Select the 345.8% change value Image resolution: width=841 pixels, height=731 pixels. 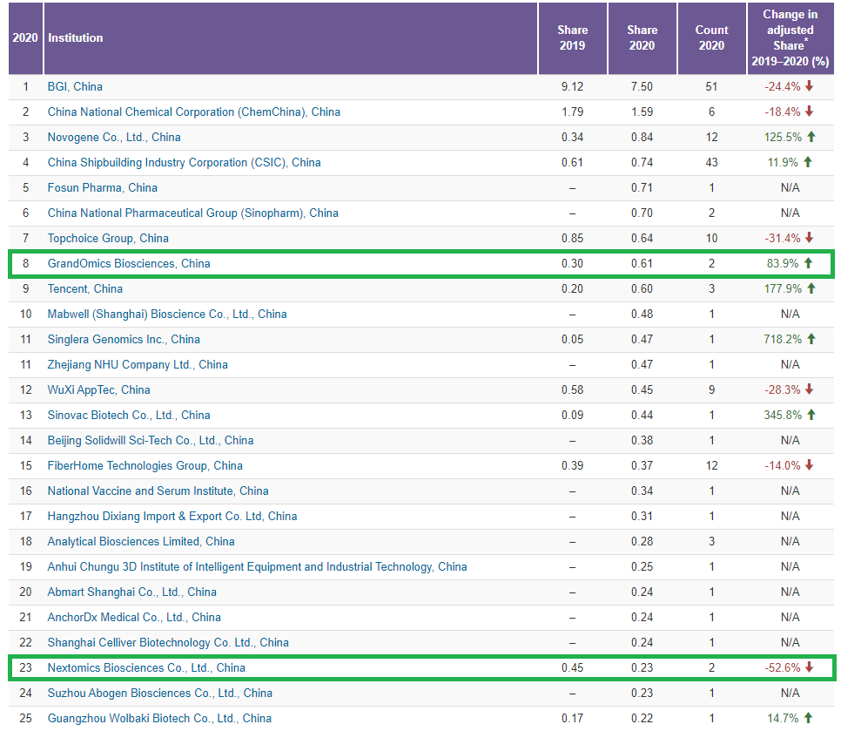click(x=783, y=415)
